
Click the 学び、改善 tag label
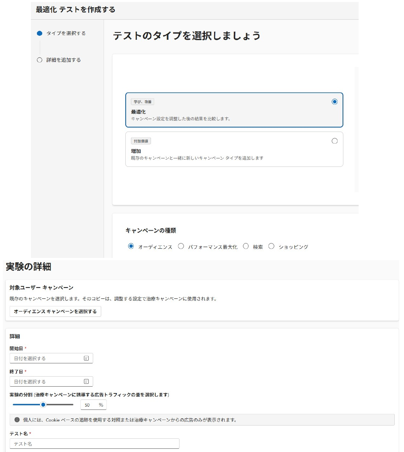pyautogui.click(x=143, y=102)
